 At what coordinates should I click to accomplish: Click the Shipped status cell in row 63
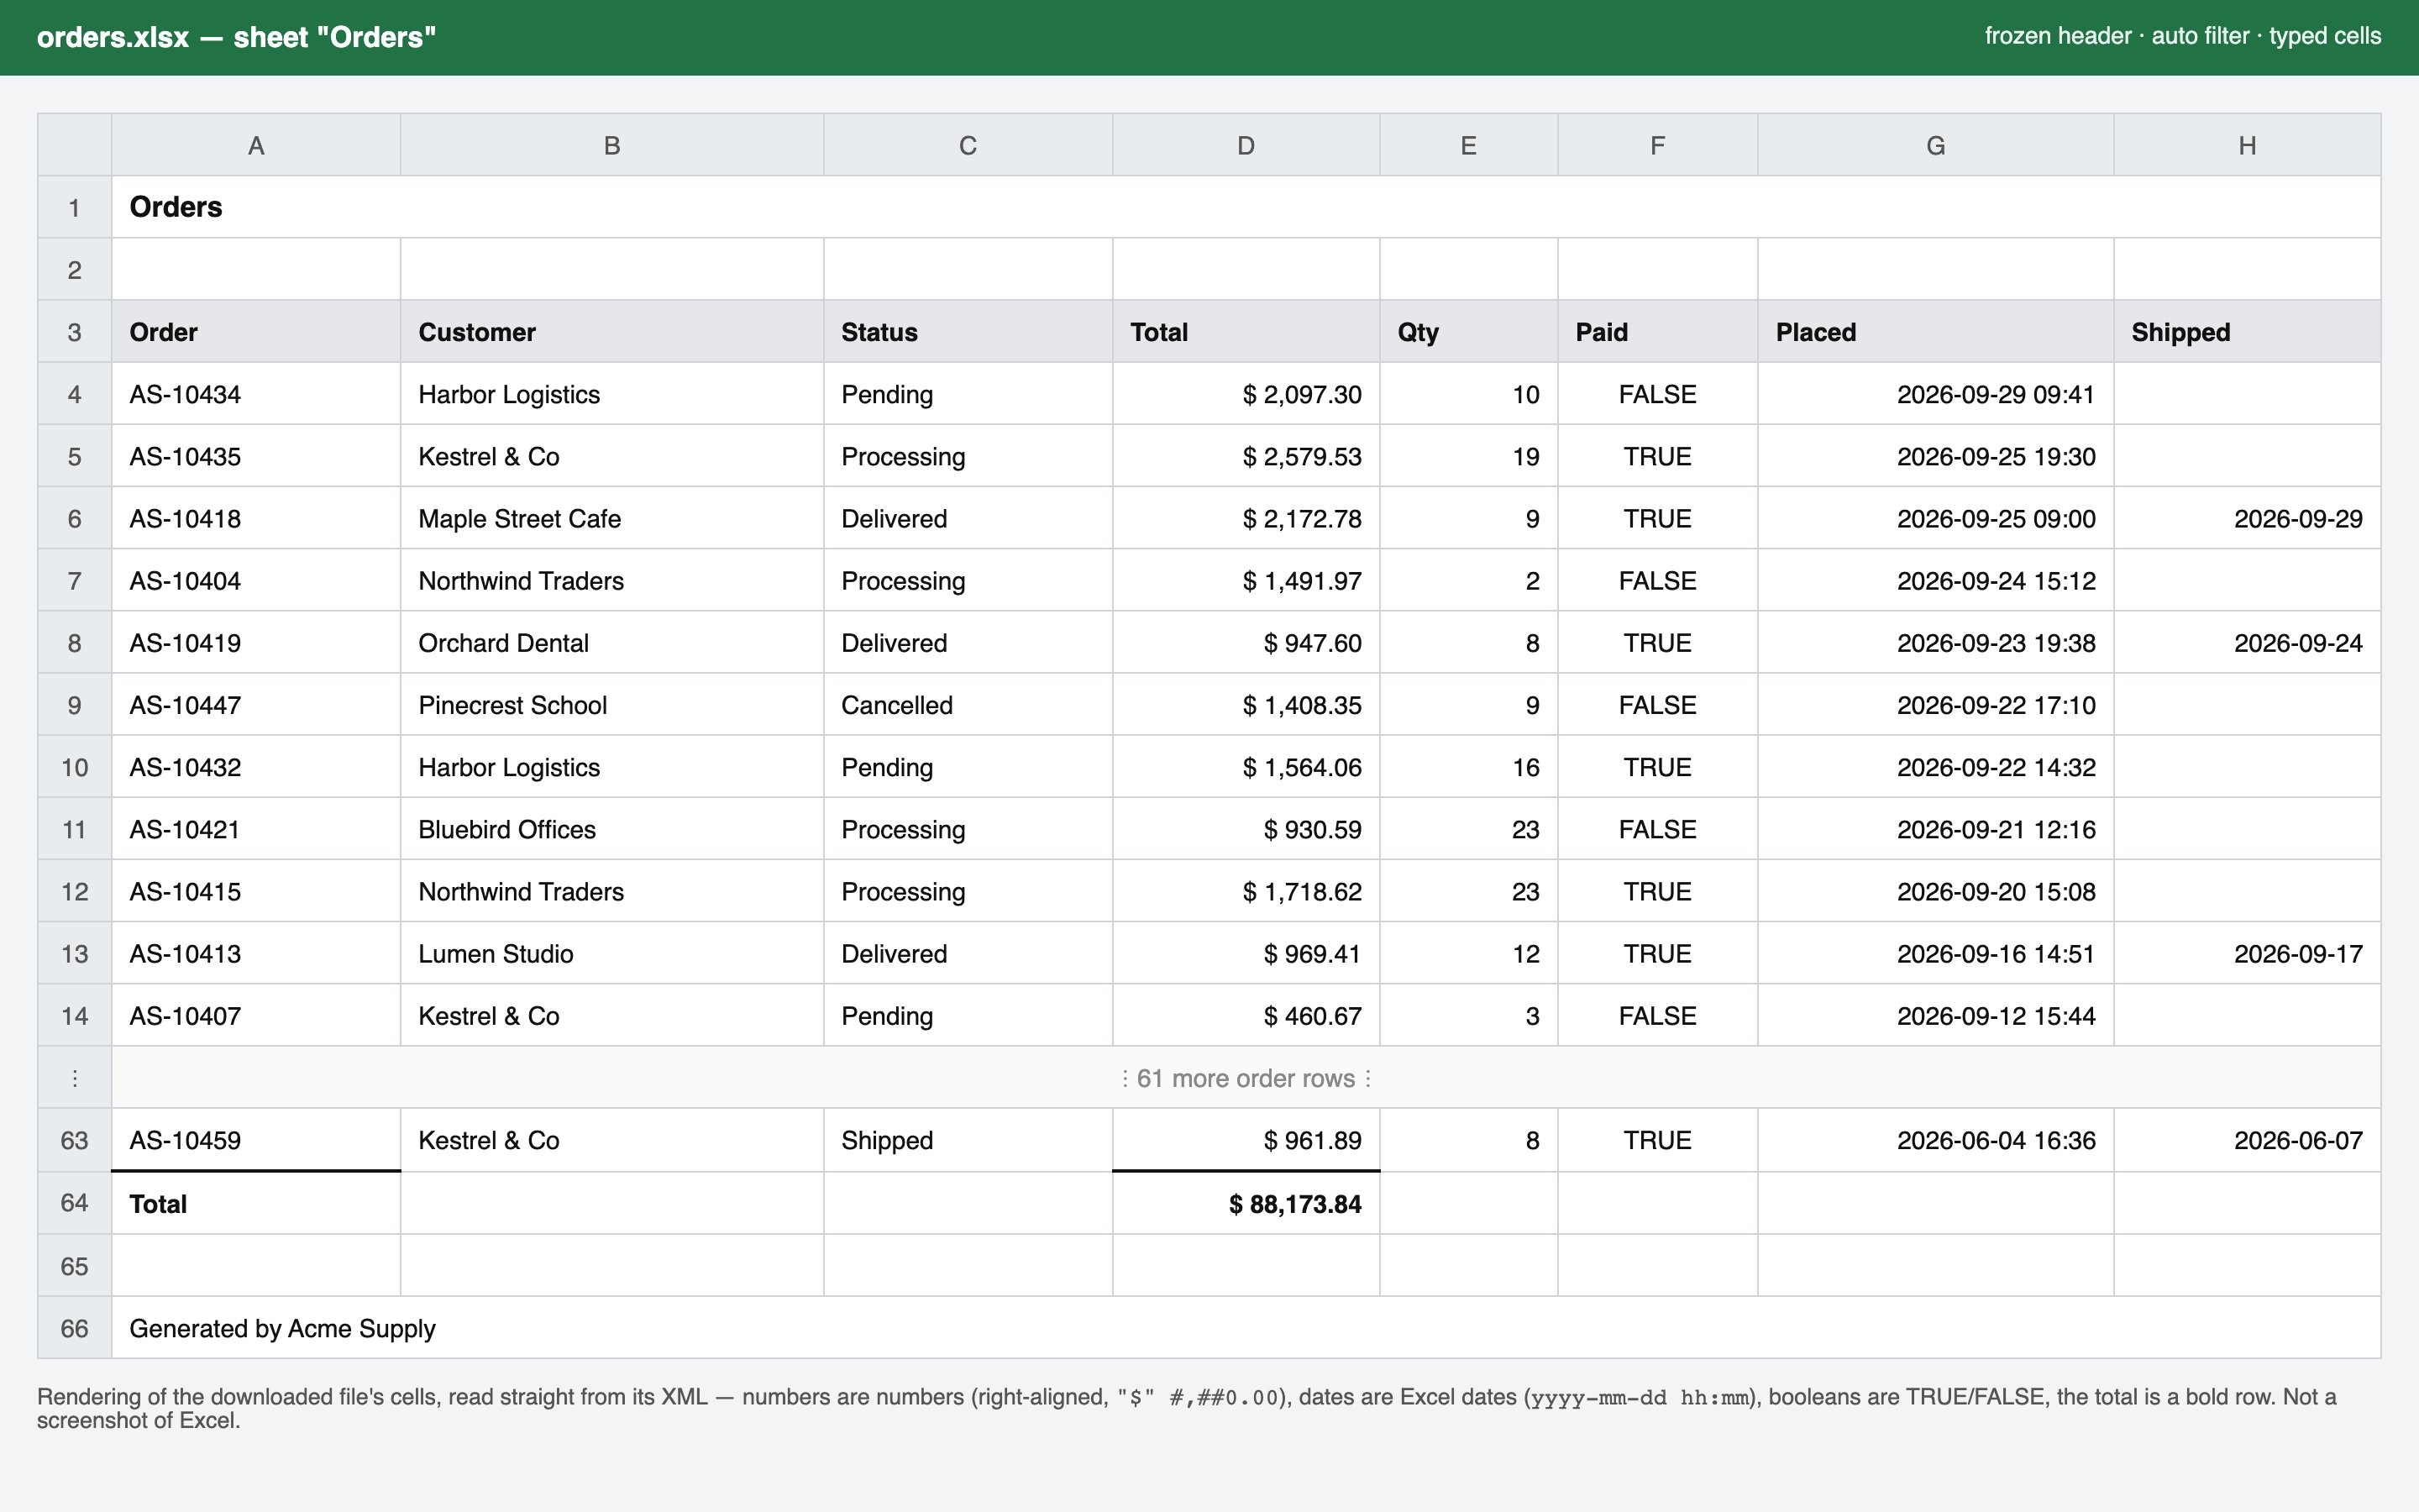(x=968, y=1140)
